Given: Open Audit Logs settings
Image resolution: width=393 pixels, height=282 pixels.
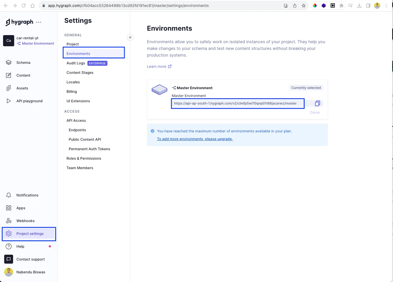Looking at the screenshot, I should (76, 63).
